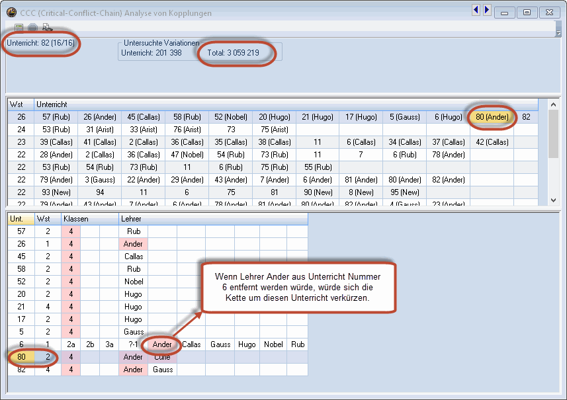Image resolution: width=567 pixels, height=400 pixels.
Task: Select the '3a' class cell in lesson 6 row
Action: (x=109, y=344)
